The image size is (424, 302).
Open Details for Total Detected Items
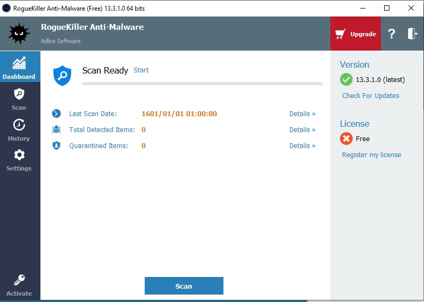point(302,129)
